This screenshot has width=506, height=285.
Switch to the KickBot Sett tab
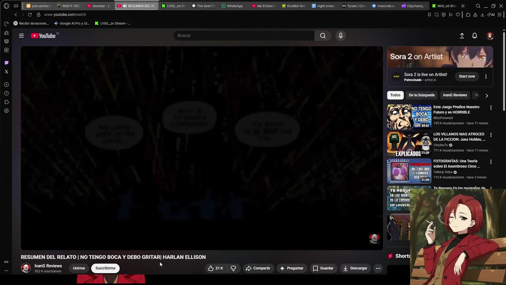pos(294,6)
